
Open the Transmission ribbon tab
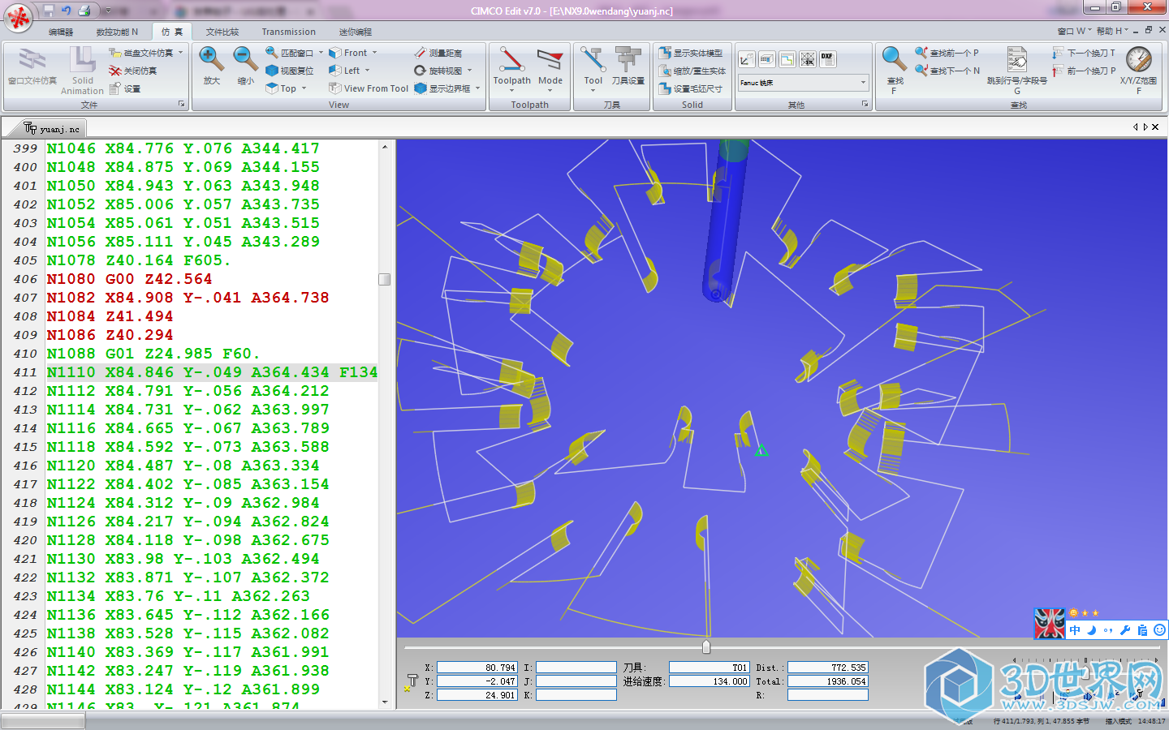tap(288, 32)
